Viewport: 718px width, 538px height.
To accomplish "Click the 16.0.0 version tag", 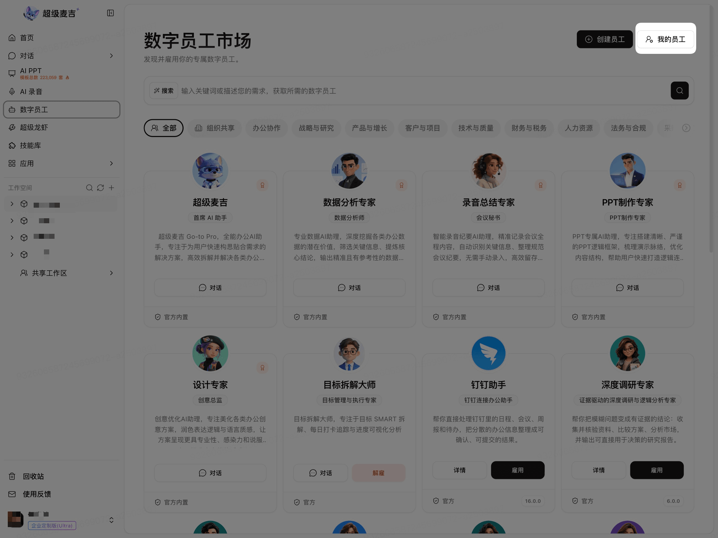I will coord(533,501).
